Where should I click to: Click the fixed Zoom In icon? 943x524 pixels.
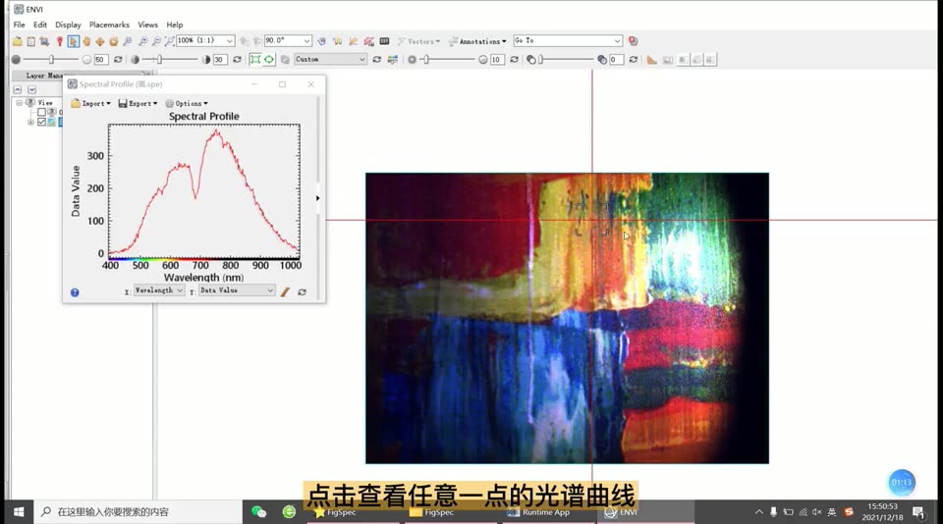tap(142, 41)
